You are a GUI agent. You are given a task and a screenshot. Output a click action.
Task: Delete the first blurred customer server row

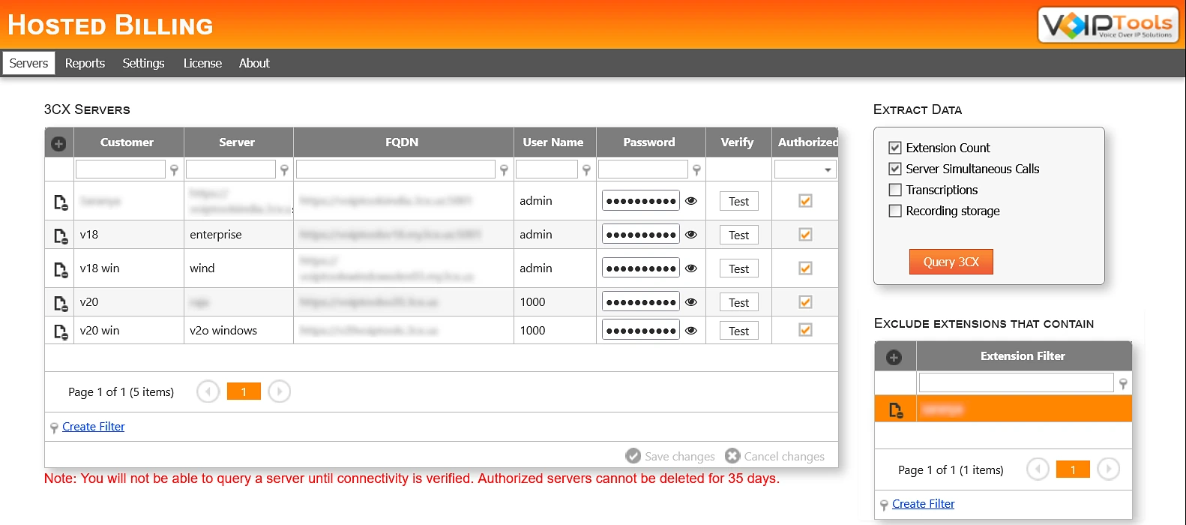click(x=61, y=202)
